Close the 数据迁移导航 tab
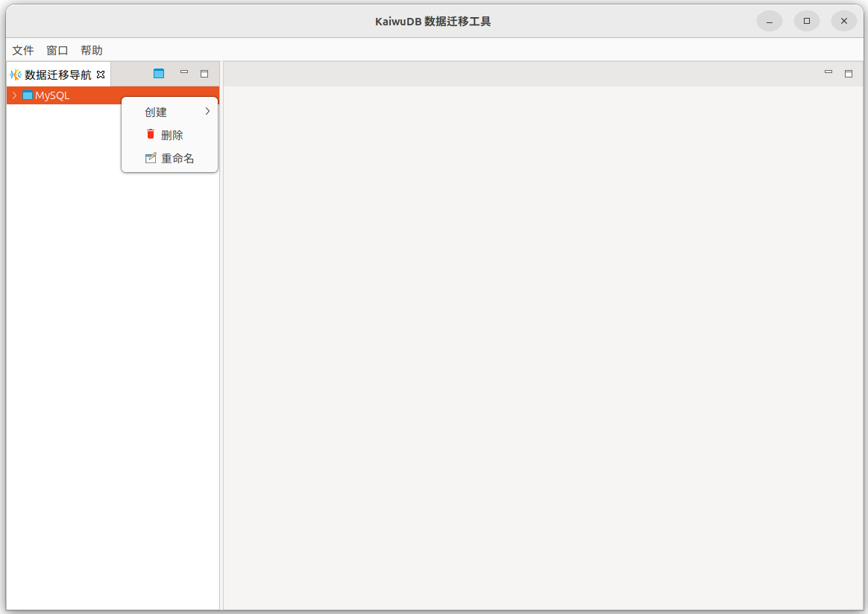The width and height of the screenshot is (868, 614). (x=101, y=75)
